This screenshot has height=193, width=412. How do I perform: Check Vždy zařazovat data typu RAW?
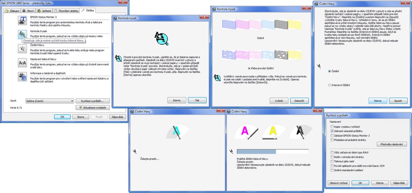[x=332, y=152]
